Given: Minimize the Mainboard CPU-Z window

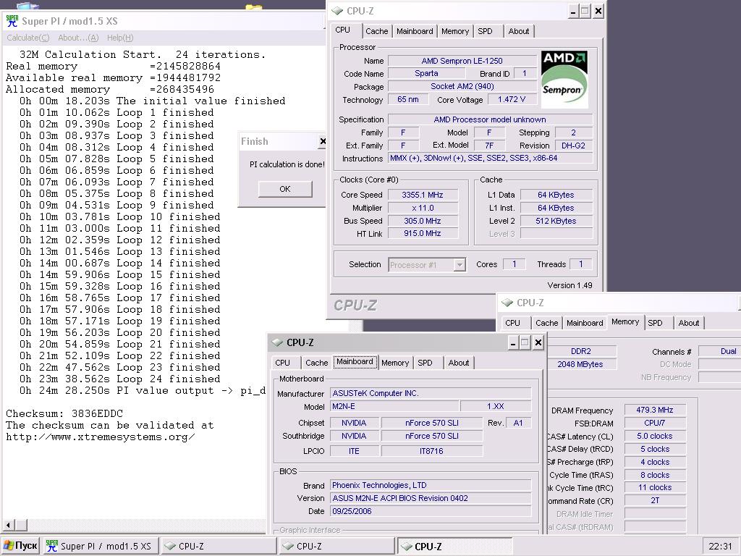Looking at the screenshot, I should pyautogui.click(x=513, y=342).
